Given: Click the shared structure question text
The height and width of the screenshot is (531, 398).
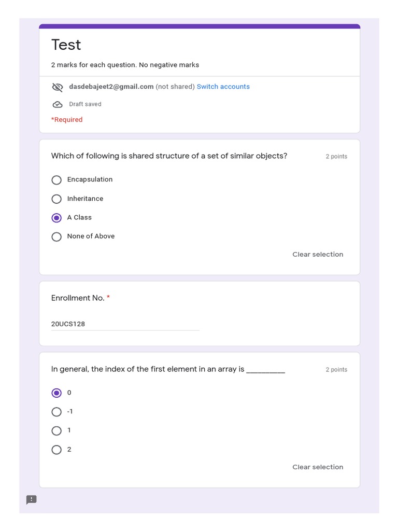Looking at the screenshot, I should [169, 156].
